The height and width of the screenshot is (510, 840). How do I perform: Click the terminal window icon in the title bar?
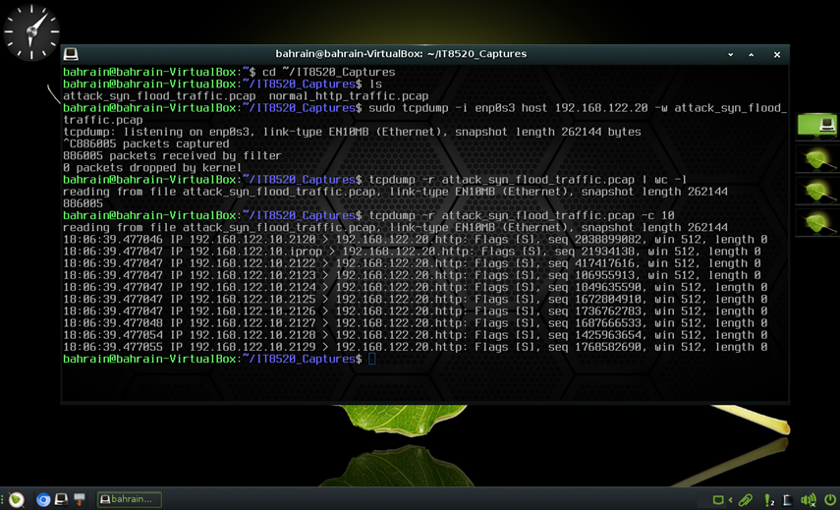click(x=71, y=54)
